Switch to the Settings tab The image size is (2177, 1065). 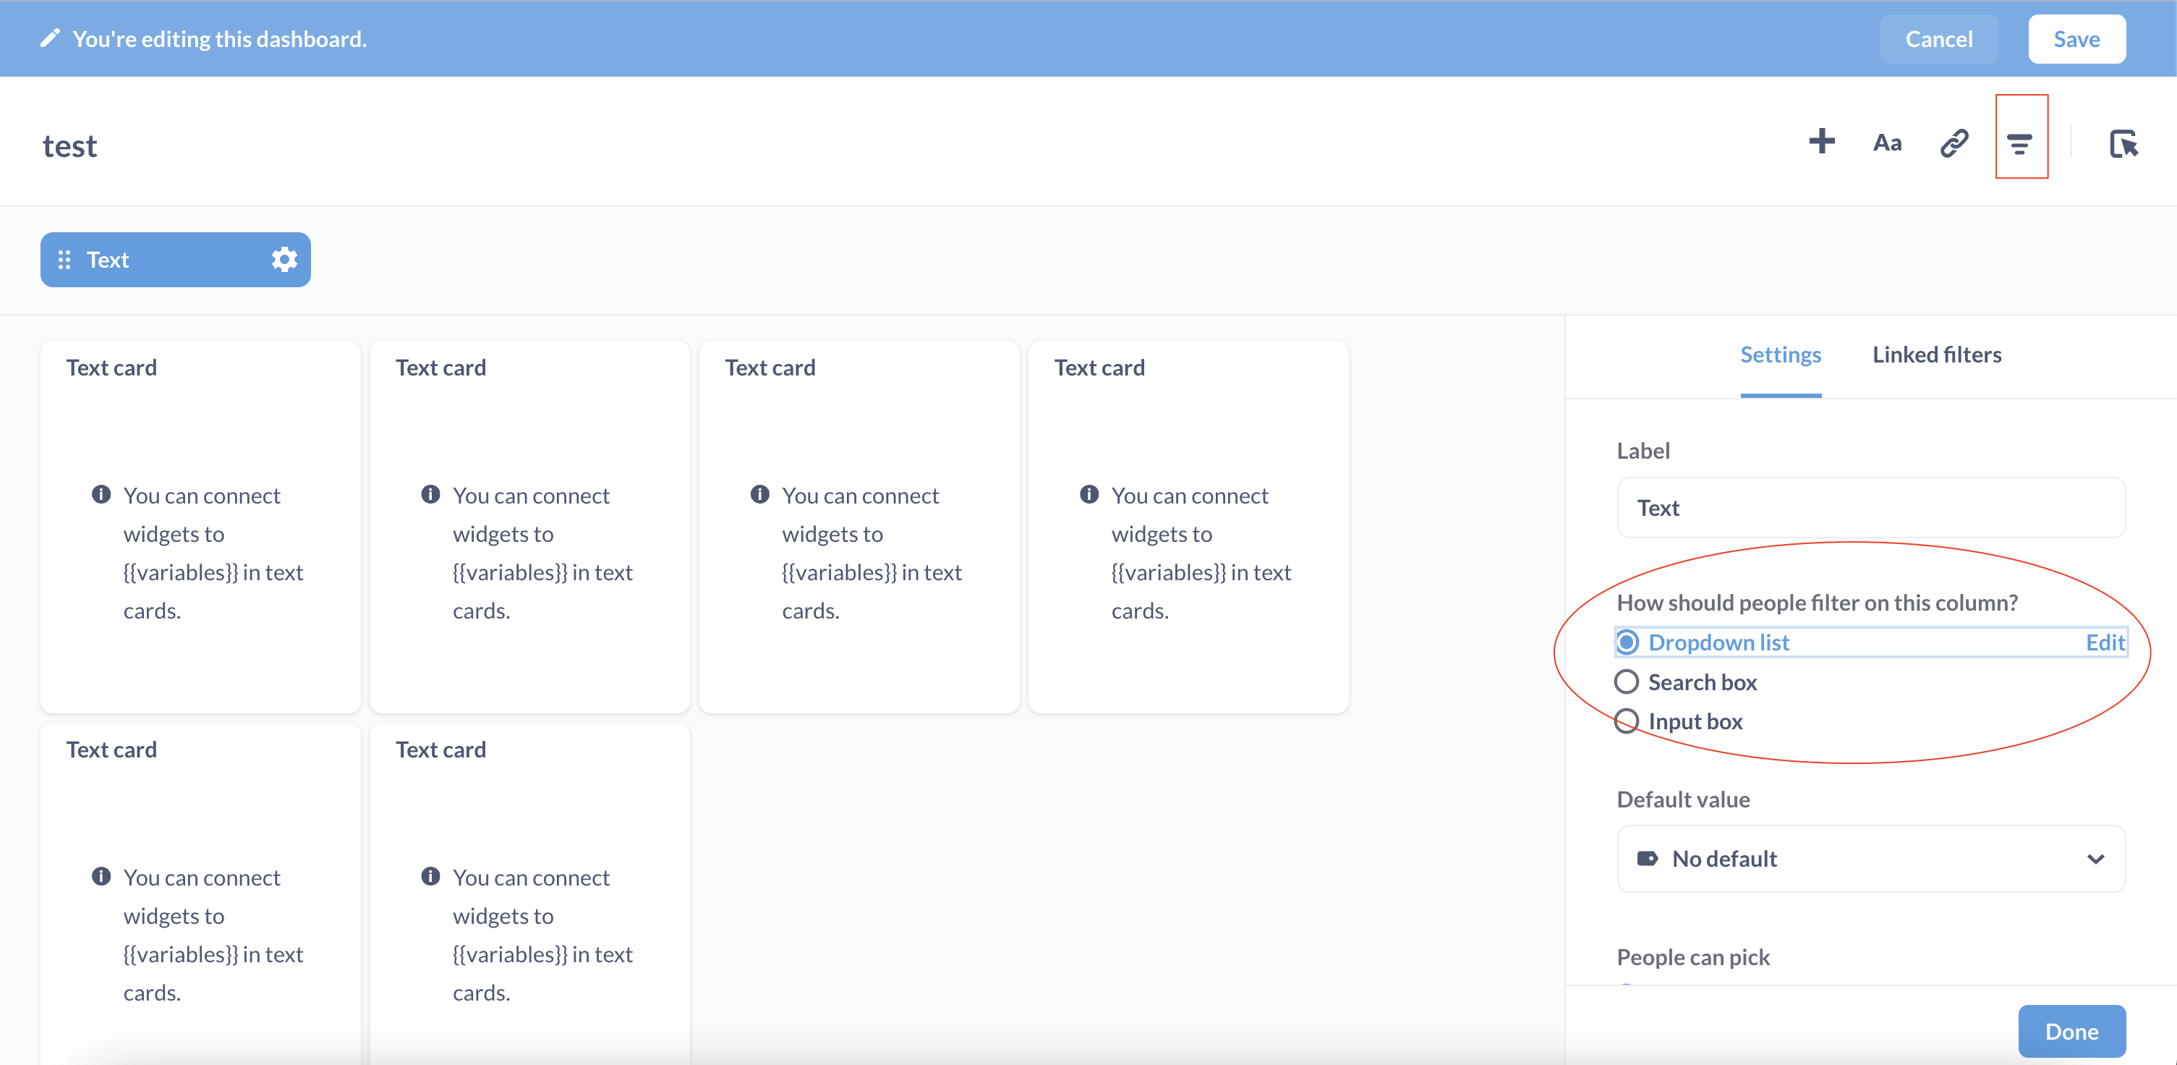1780,355
